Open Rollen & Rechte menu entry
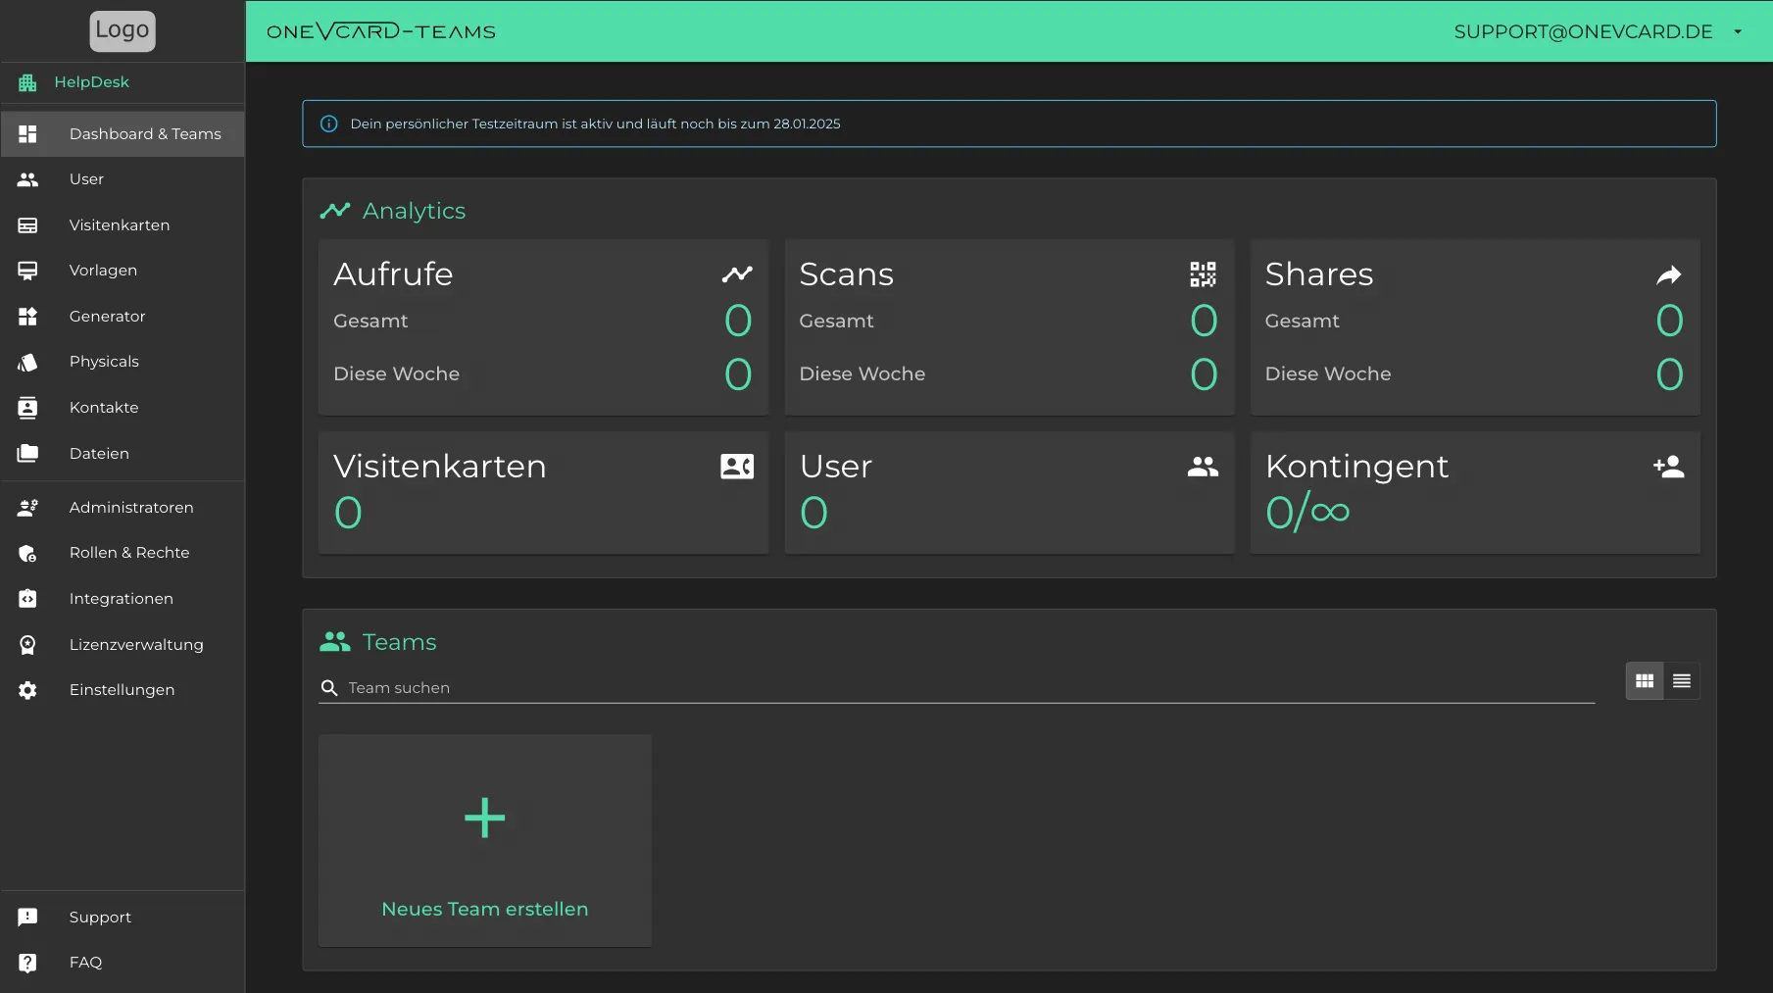1773x993 pixels. pos(123,553)
